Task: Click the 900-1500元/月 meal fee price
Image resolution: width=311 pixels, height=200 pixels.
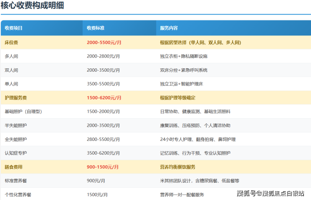Action: point(103,167)
